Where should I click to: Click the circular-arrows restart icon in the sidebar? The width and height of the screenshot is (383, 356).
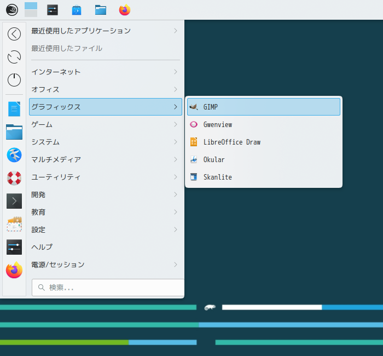click(14, 57)
